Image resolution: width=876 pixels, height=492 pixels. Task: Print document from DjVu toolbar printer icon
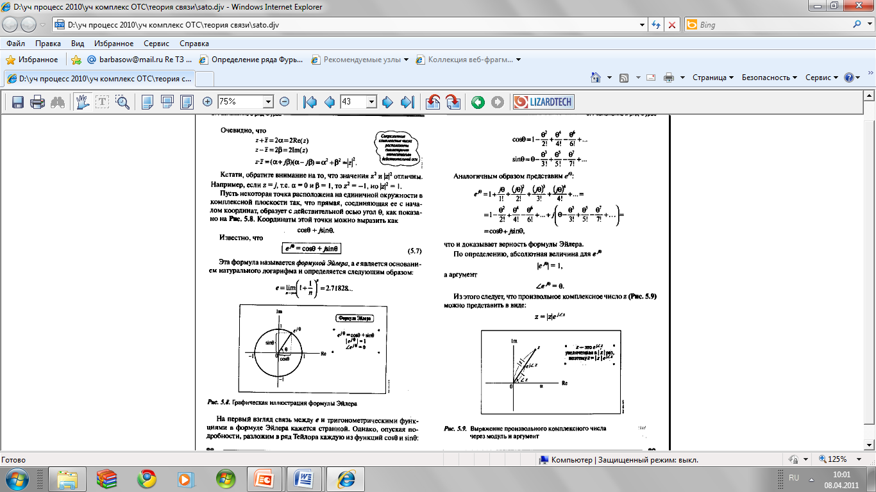[38, 102]
